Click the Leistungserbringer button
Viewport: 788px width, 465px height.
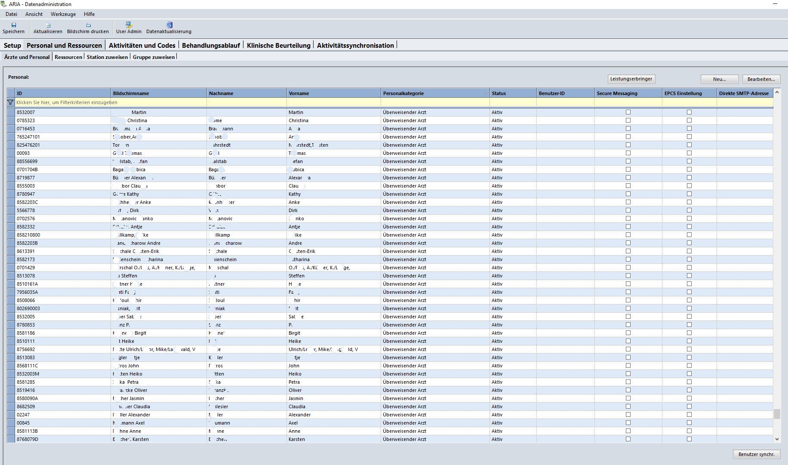tap(631, 79)
